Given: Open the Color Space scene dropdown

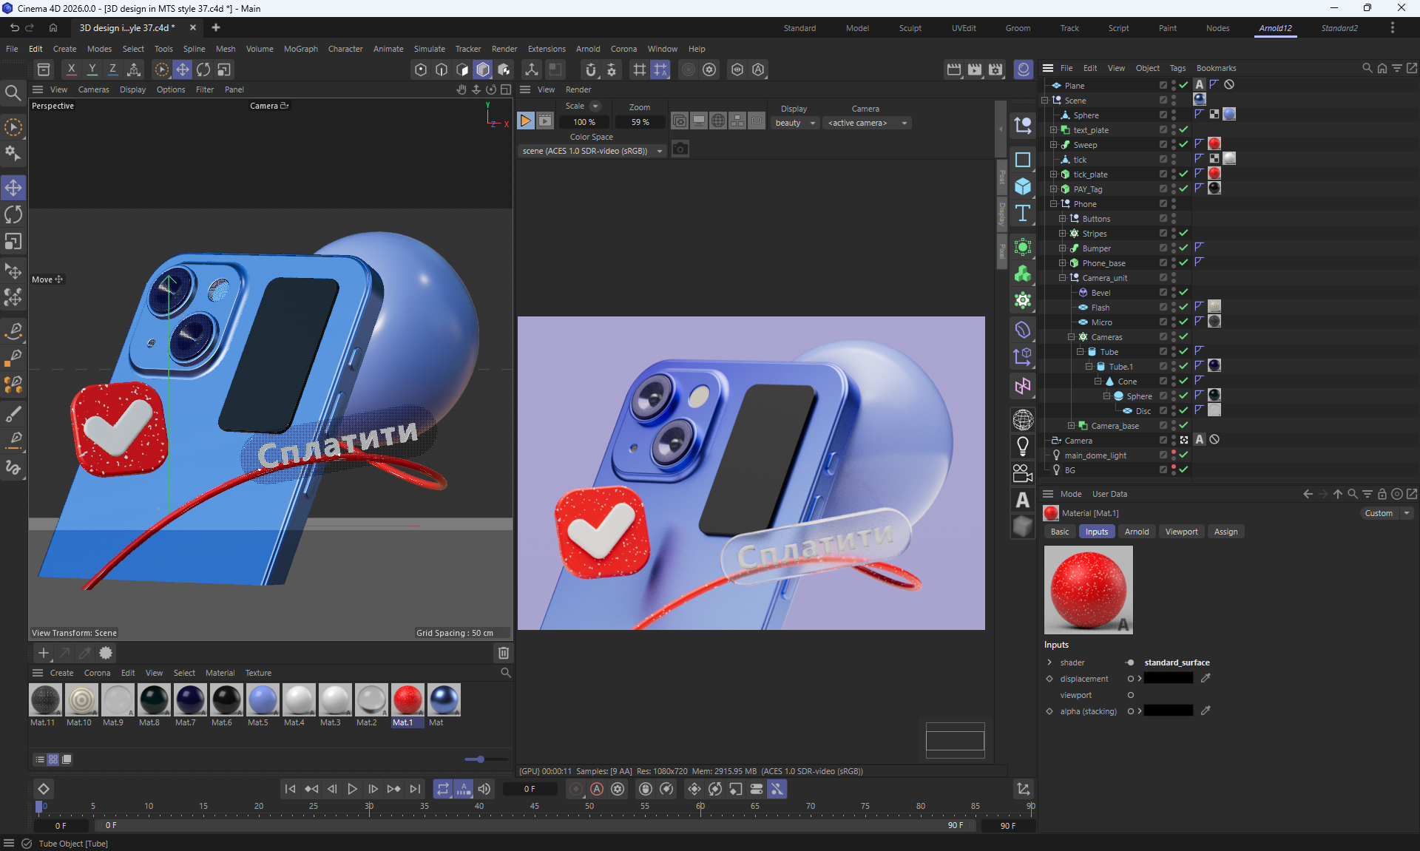Looking at the screenshot, I should point(591,151).
